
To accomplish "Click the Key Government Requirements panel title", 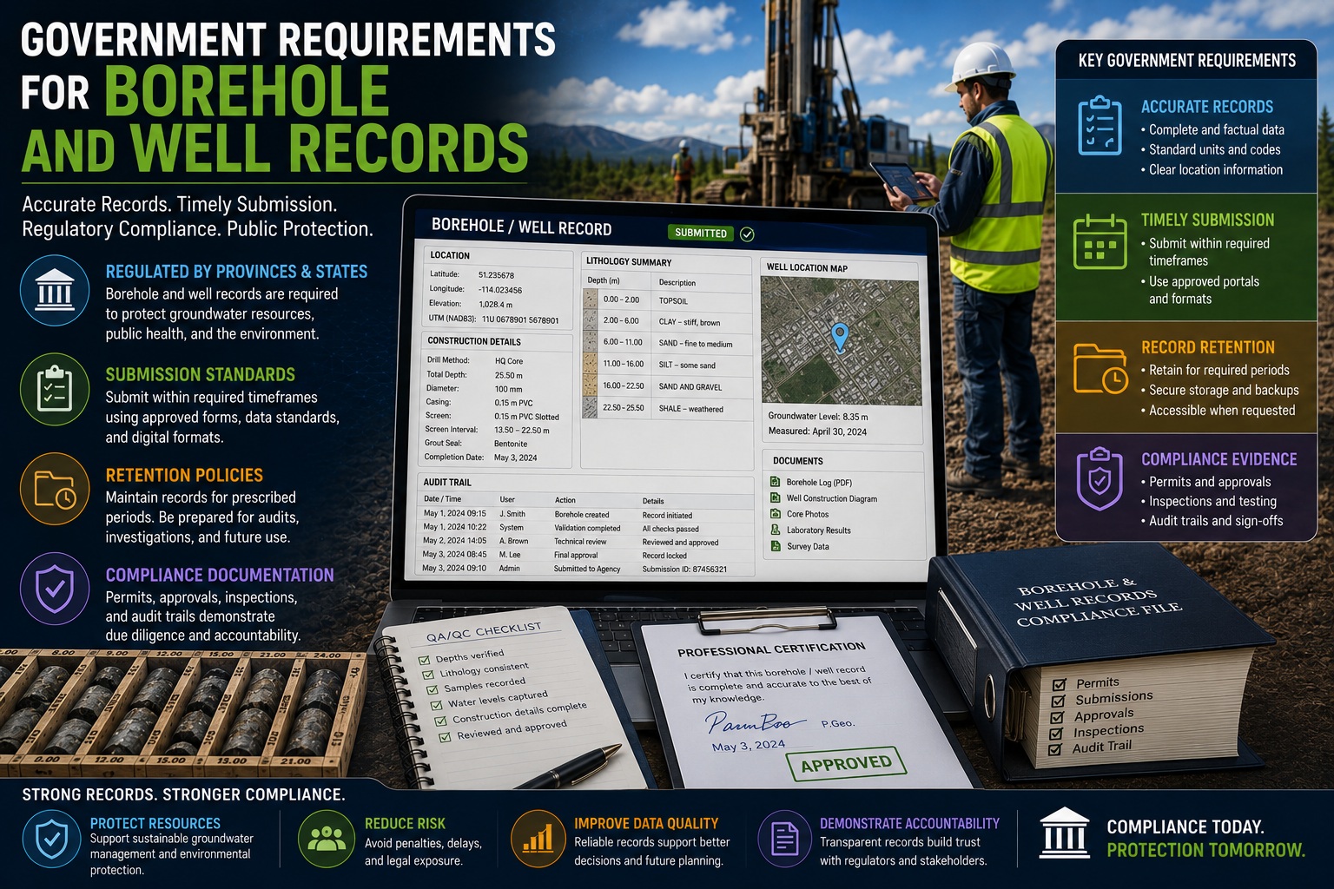I will click(x=1186, y=61).
